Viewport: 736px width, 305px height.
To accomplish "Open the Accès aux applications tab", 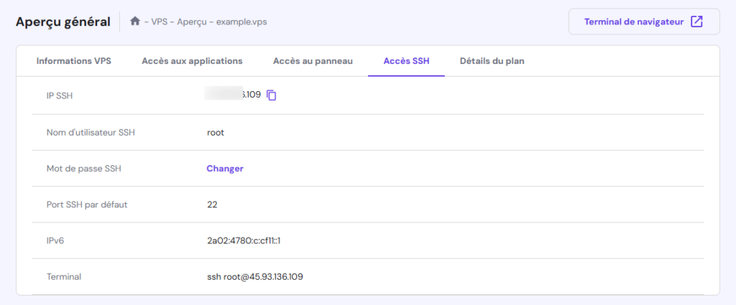I will coord(192,61).
